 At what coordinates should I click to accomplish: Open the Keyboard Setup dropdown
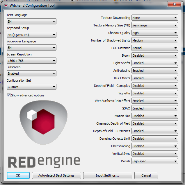point(31,35)
